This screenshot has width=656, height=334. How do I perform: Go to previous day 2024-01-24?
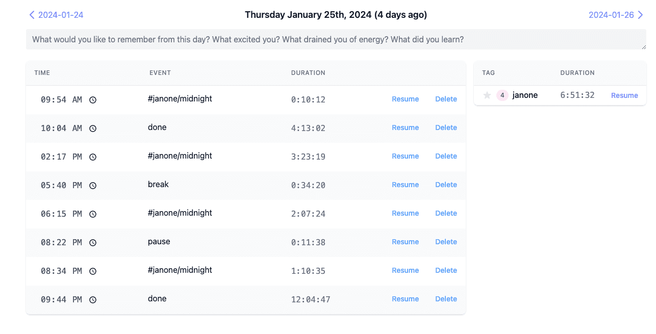click(x=56, y=15)
